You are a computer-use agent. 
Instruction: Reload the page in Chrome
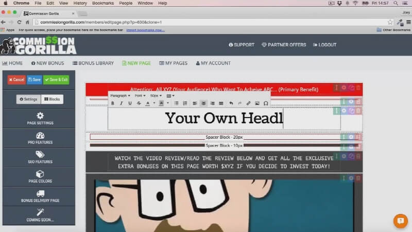pos(19,22)
